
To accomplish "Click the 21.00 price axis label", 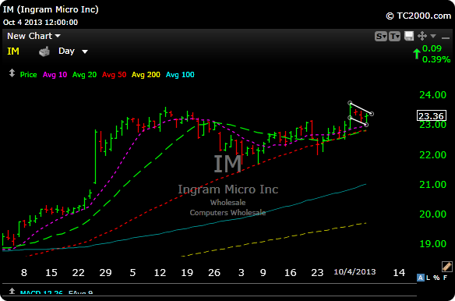I will pos(432,184).
